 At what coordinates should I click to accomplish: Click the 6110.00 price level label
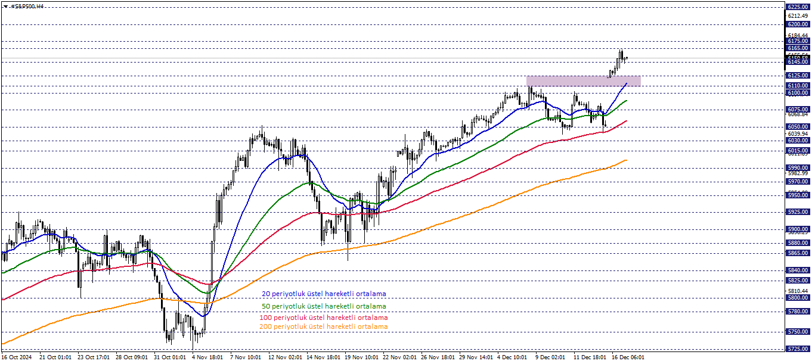[x=798, y=86]
